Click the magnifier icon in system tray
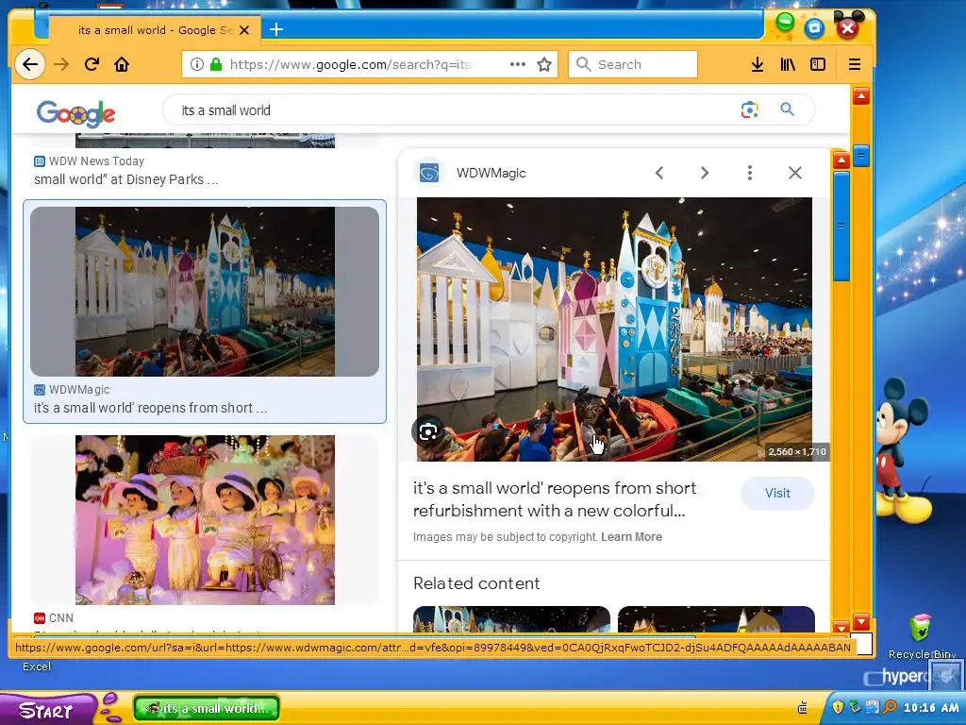 tap(889, 707)
